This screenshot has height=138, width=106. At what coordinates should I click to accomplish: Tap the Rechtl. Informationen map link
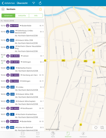[x=53, y=129]
